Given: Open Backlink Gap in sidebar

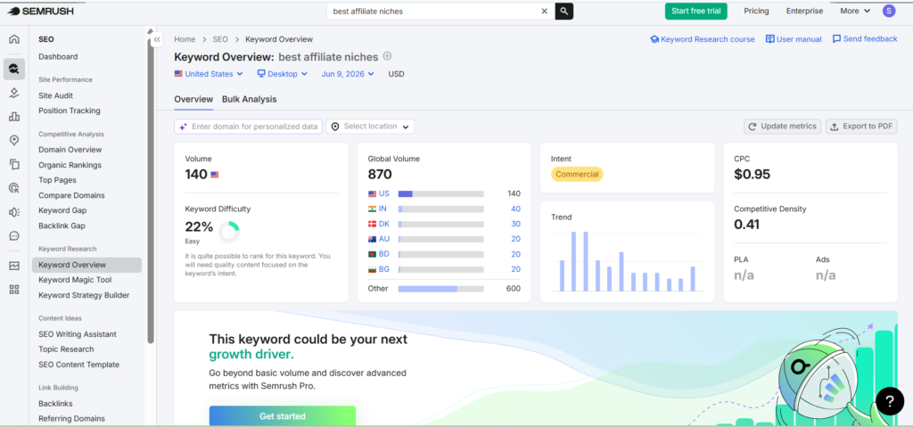Looking at the screenshot, I should (62, 226).
